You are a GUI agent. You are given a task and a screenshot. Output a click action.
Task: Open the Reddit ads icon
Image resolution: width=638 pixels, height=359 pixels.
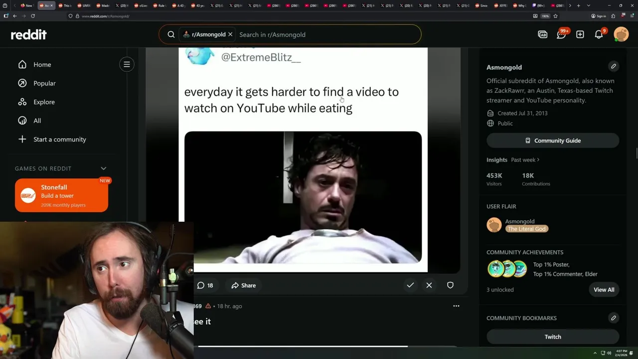click(543, 34)
